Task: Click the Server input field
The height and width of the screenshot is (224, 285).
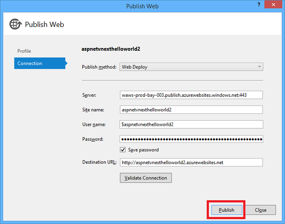Action: [191, 95]
